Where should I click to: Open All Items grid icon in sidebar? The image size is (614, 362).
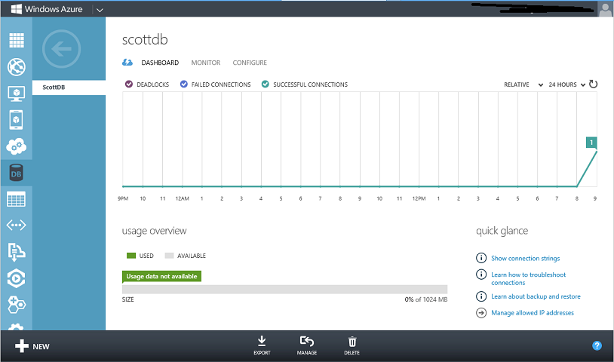click(17, 40)
